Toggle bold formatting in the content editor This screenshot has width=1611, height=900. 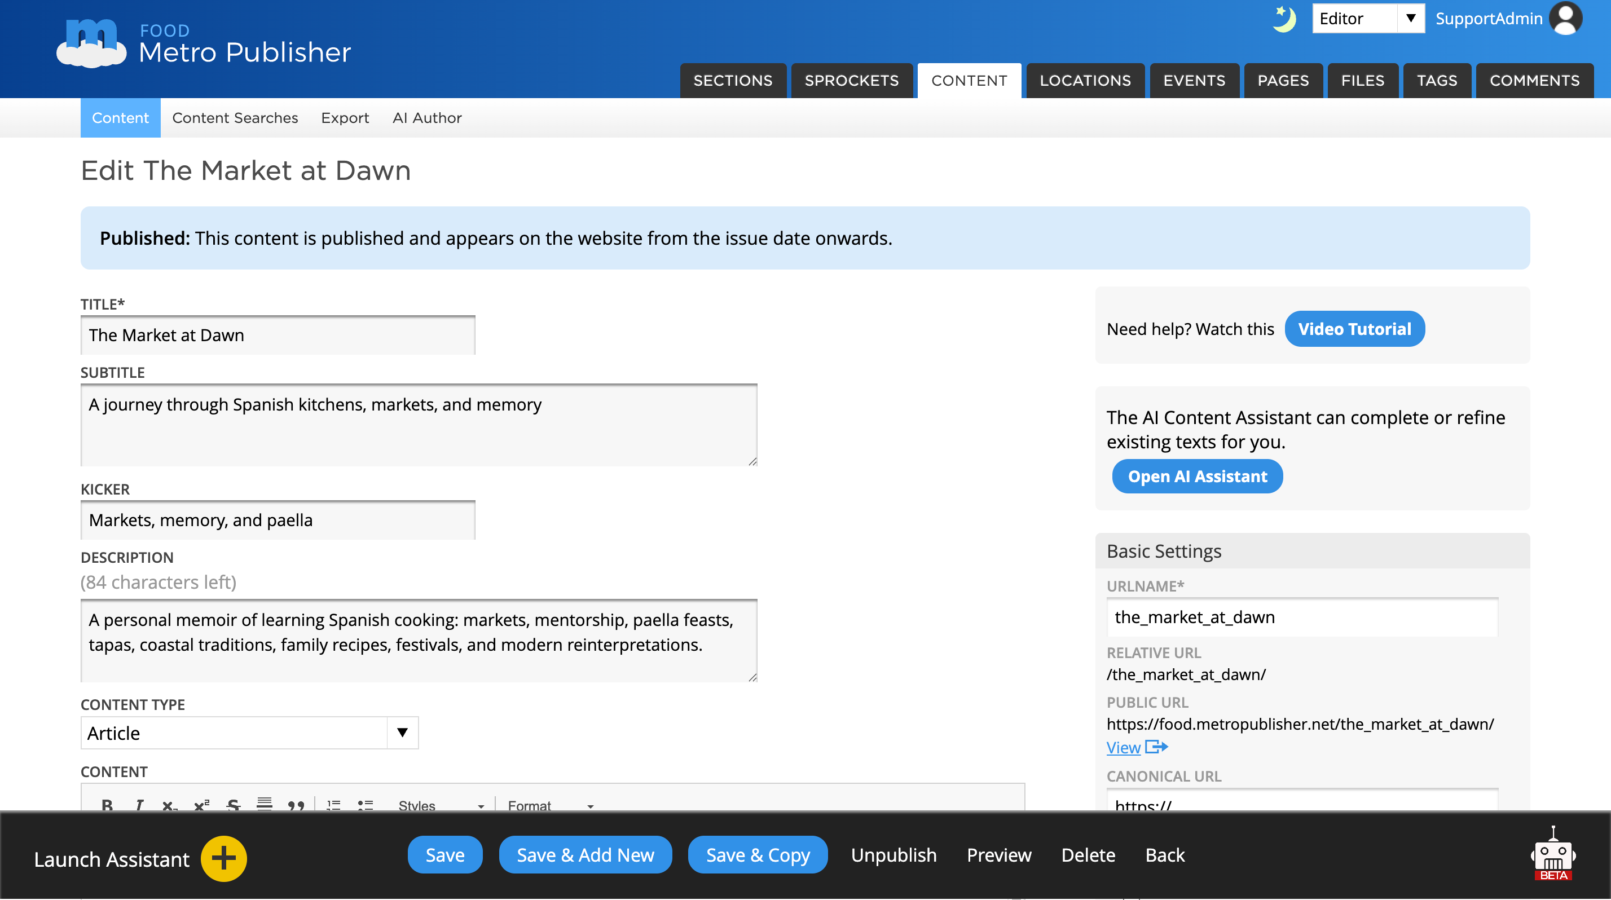point(107,805)
